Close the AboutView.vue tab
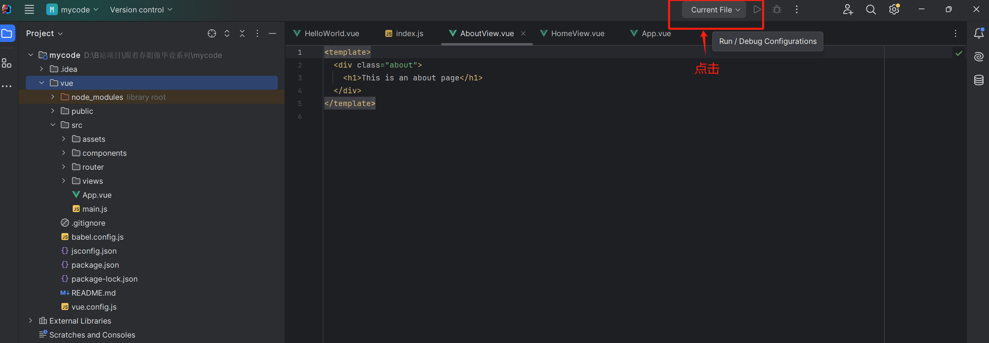Viewport: 989px width, 343px height. pos(523,33)
